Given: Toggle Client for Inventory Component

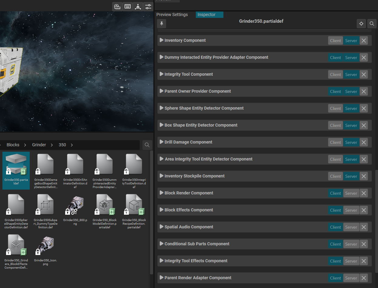Looking at the screenshot, I should pos(335,41).
